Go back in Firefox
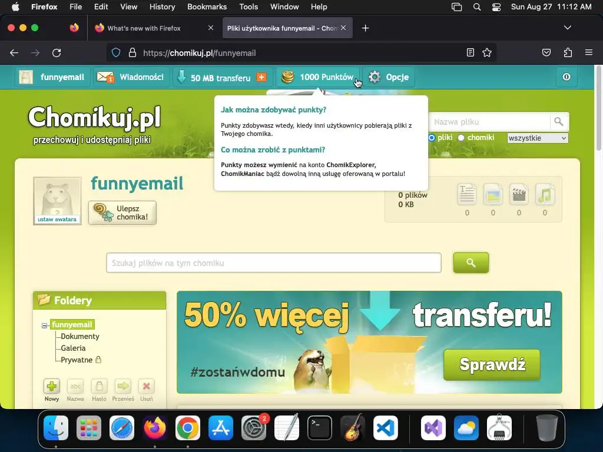This screenshot has width=603, height=452. (x=14, y=52)
